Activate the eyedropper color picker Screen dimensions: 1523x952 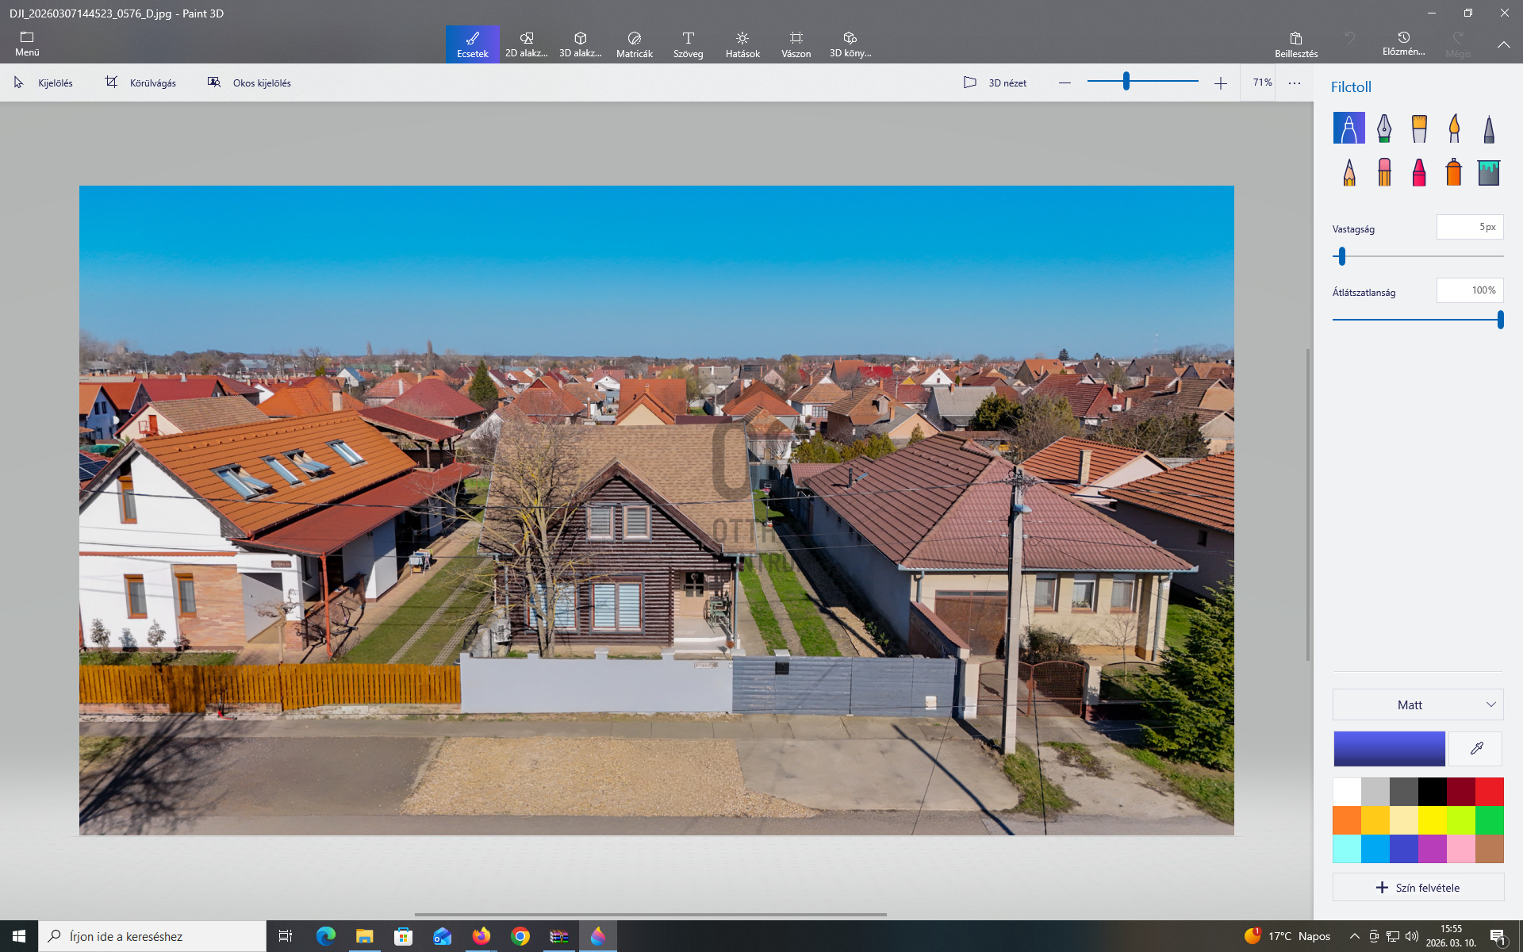(x=1475, y=748)
